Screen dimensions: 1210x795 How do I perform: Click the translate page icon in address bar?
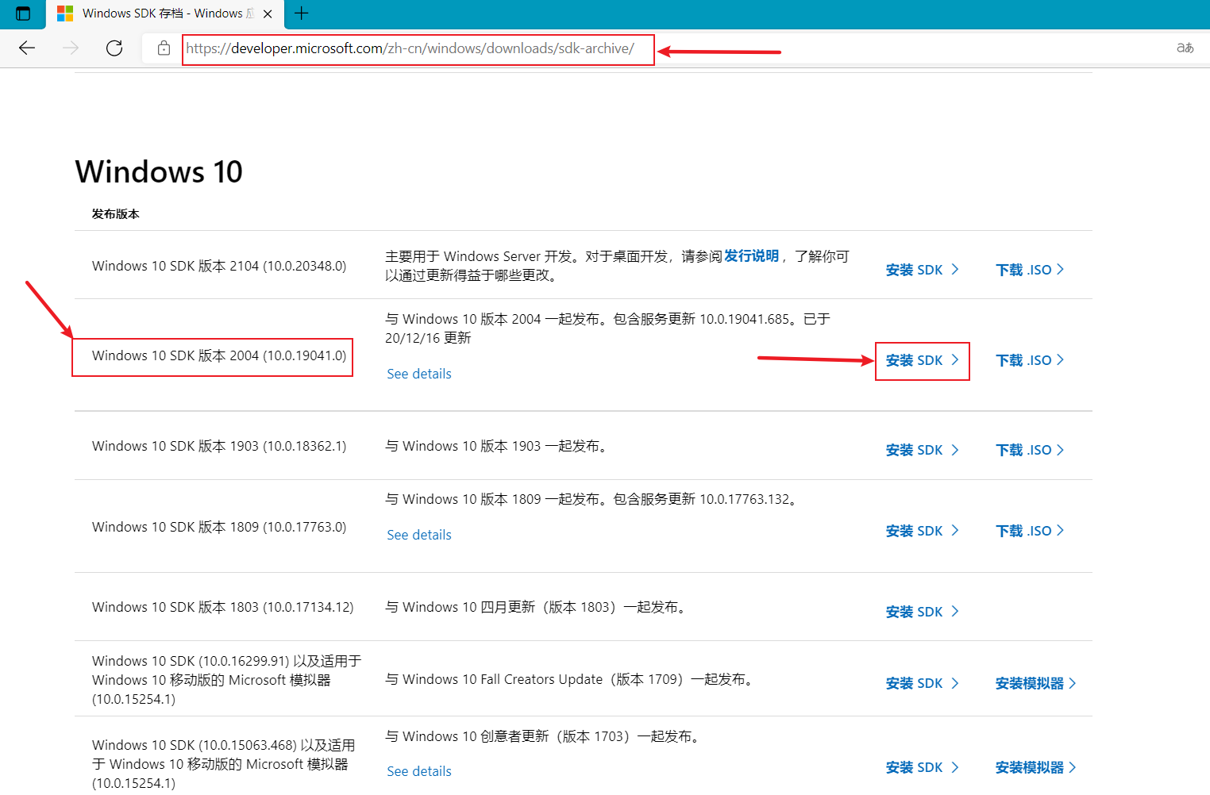point(1185,48)
